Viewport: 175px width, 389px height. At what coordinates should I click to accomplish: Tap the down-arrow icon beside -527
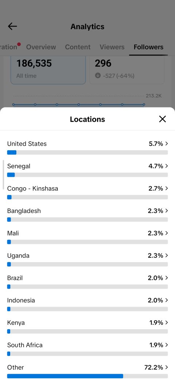coord(98,76)
